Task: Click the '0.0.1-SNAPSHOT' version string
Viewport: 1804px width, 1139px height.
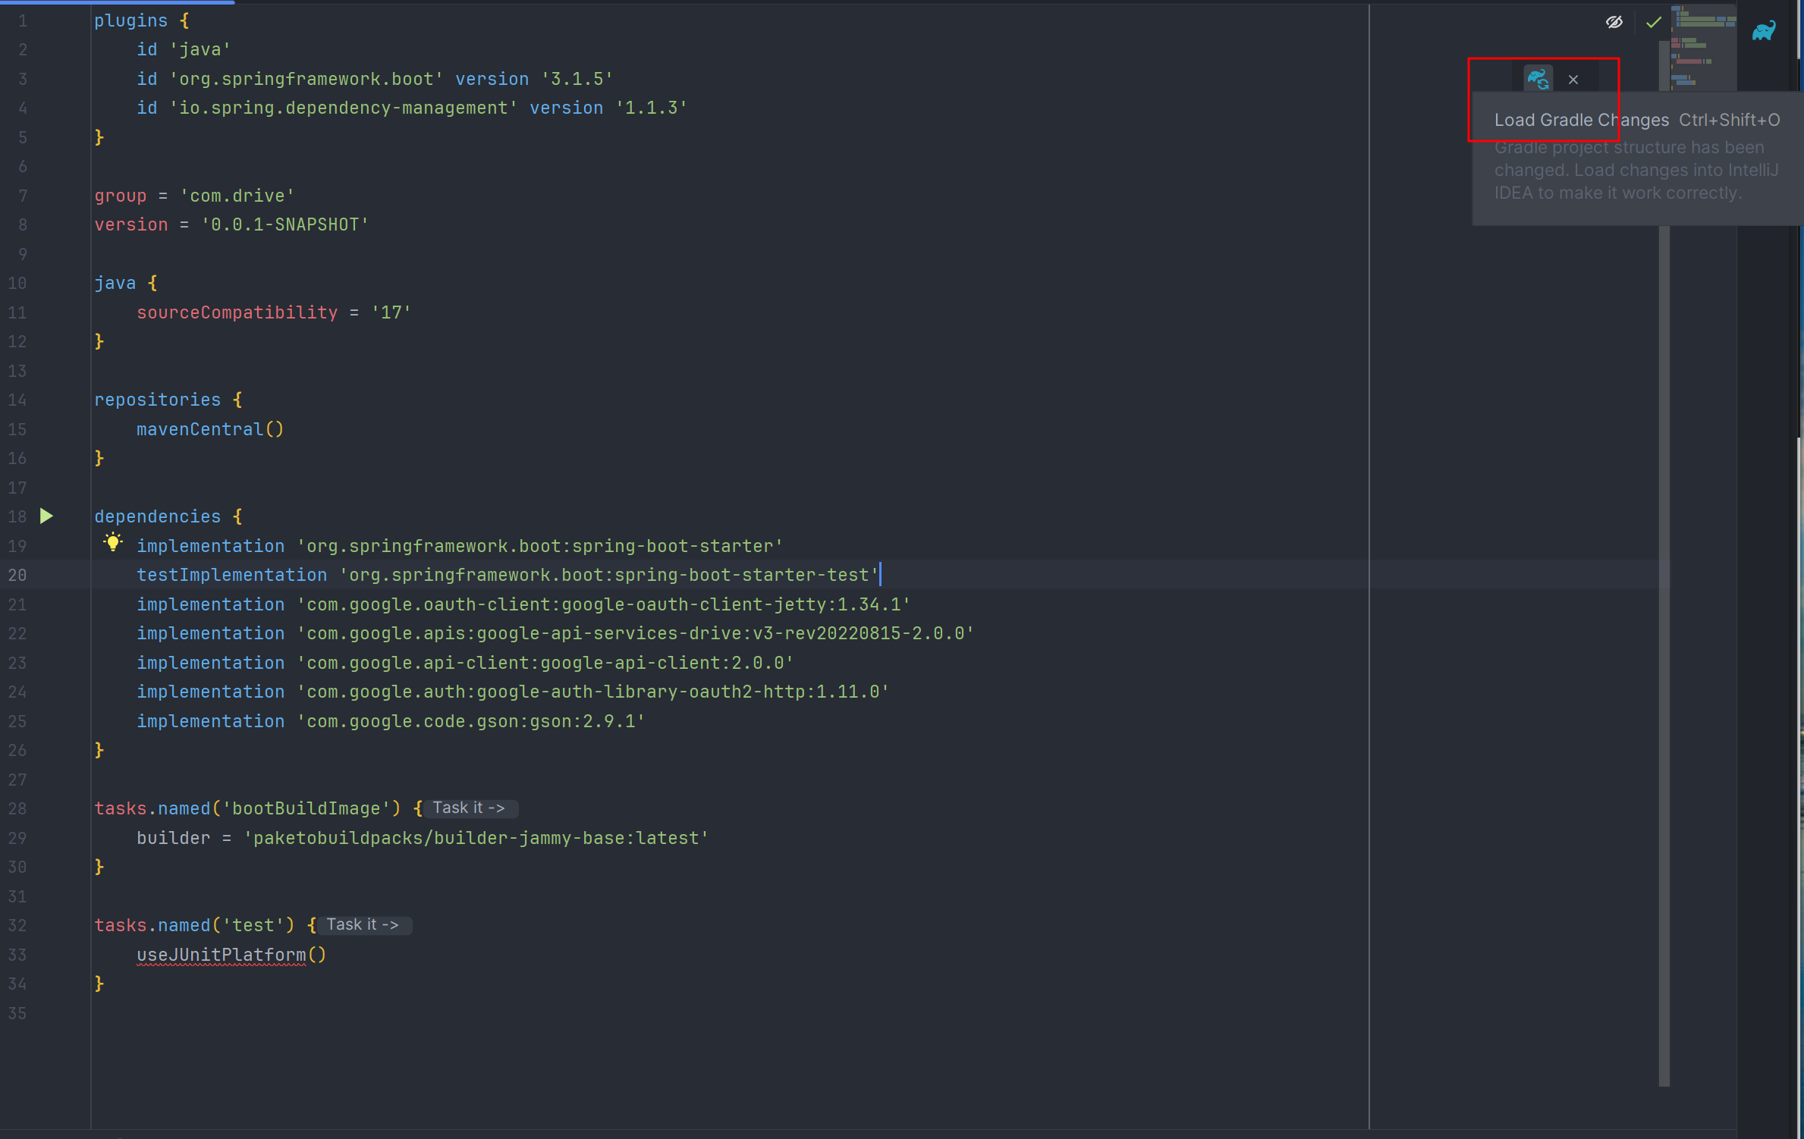Action: coord(284,225)
